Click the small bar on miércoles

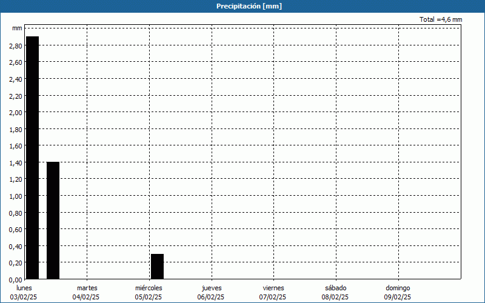coord(157,267)
